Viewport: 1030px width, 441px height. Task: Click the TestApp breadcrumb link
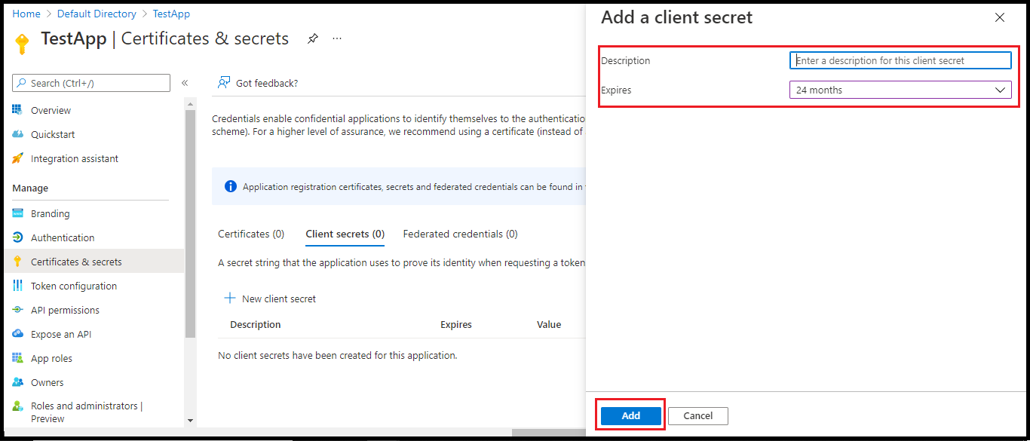(171, 14)
